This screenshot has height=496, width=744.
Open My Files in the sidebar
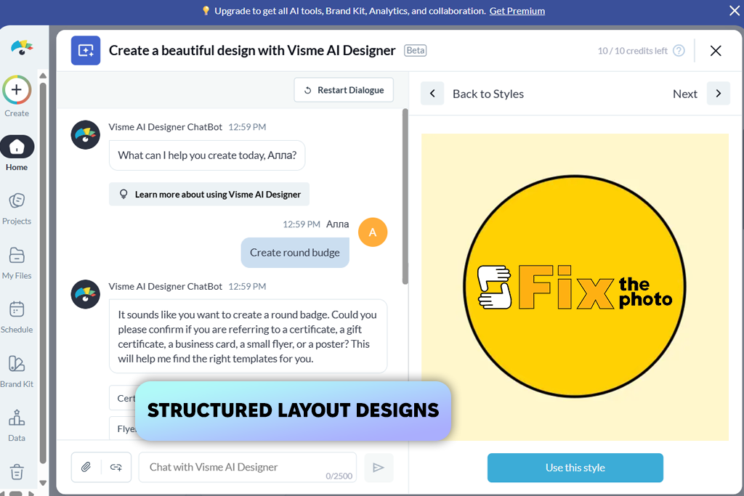click(17, 263)
